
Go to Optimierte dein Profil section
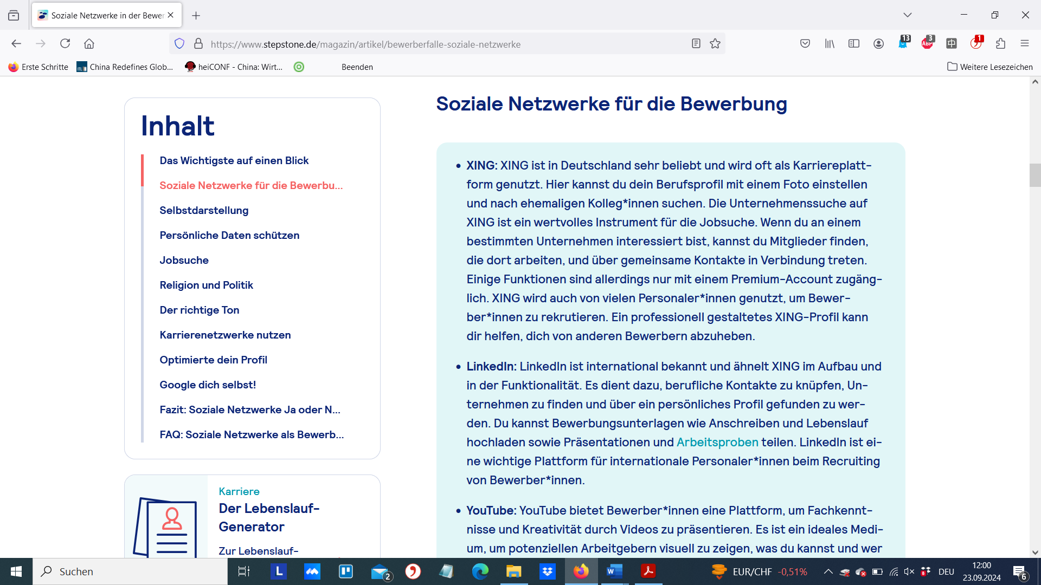point(213,360)
